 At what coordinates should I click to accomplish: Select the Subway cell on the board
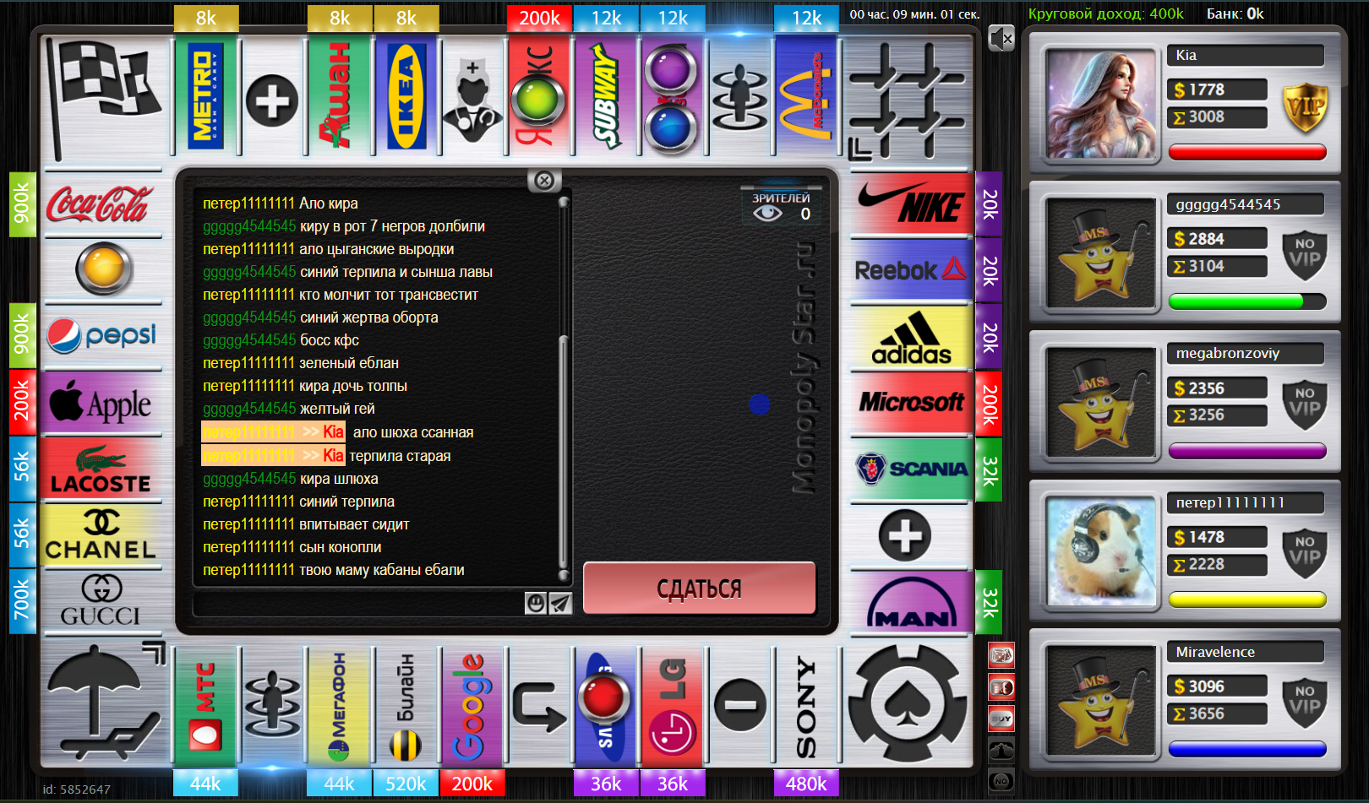[606, 95]
